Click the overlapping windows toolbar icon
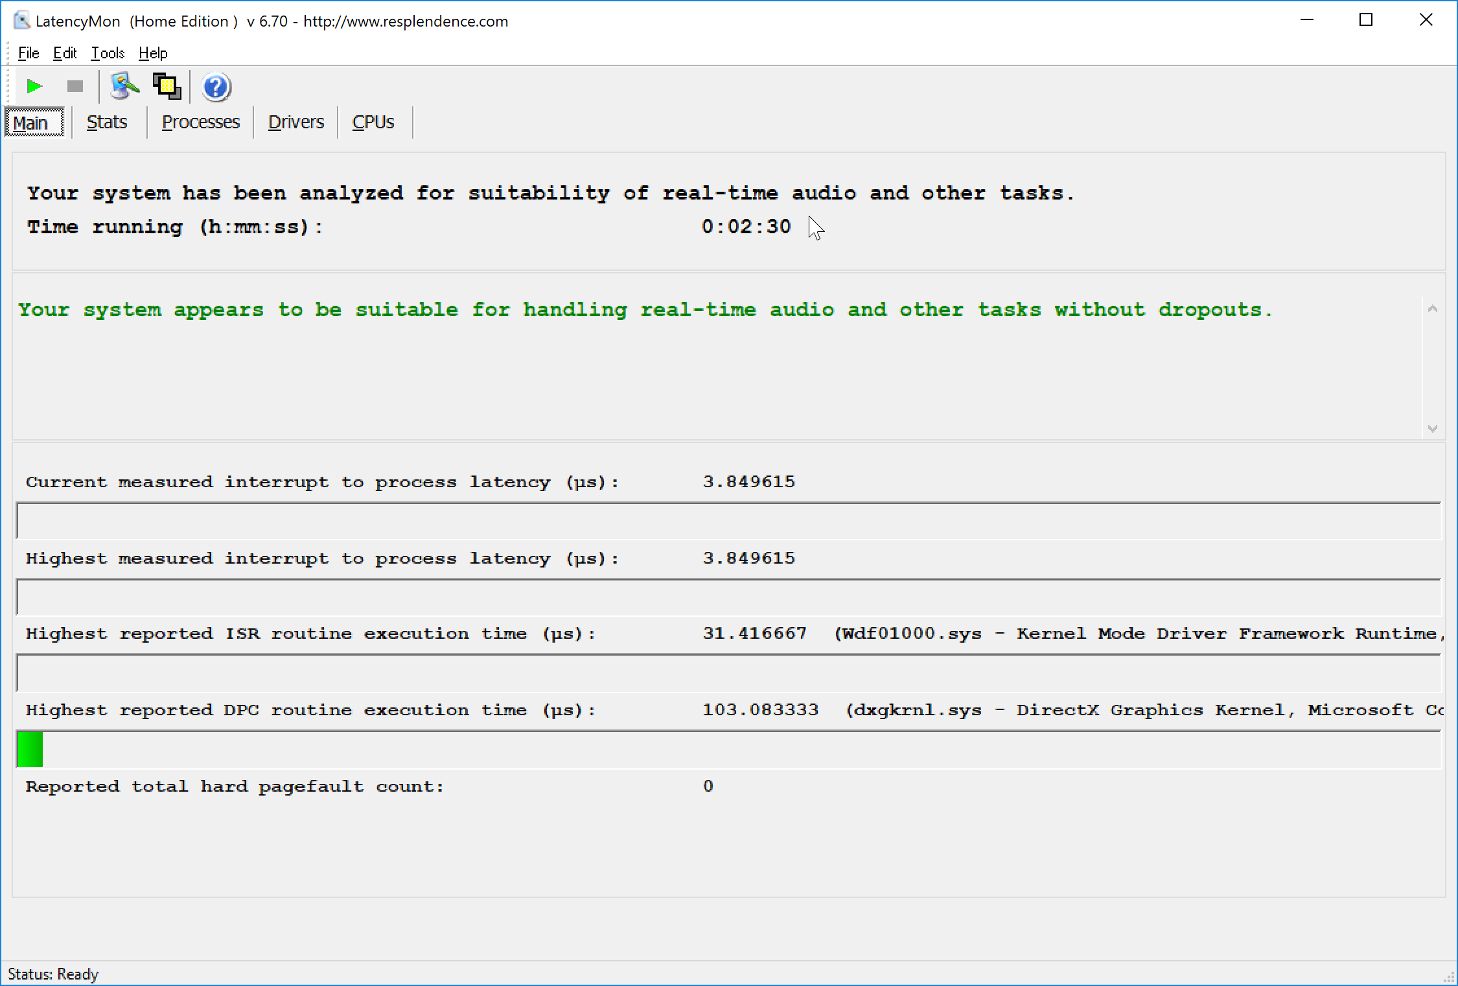This screenshot has width=1458, height=986. coord(167,86)
